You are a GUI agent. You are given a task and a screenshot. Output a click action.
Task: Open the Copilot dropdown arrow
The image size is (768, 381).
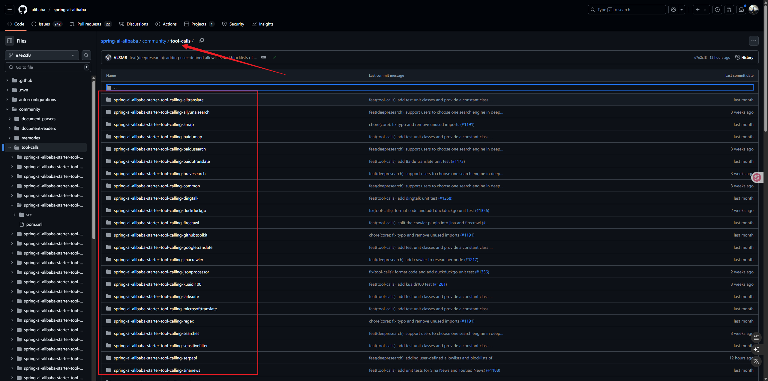tap(682, 10)
